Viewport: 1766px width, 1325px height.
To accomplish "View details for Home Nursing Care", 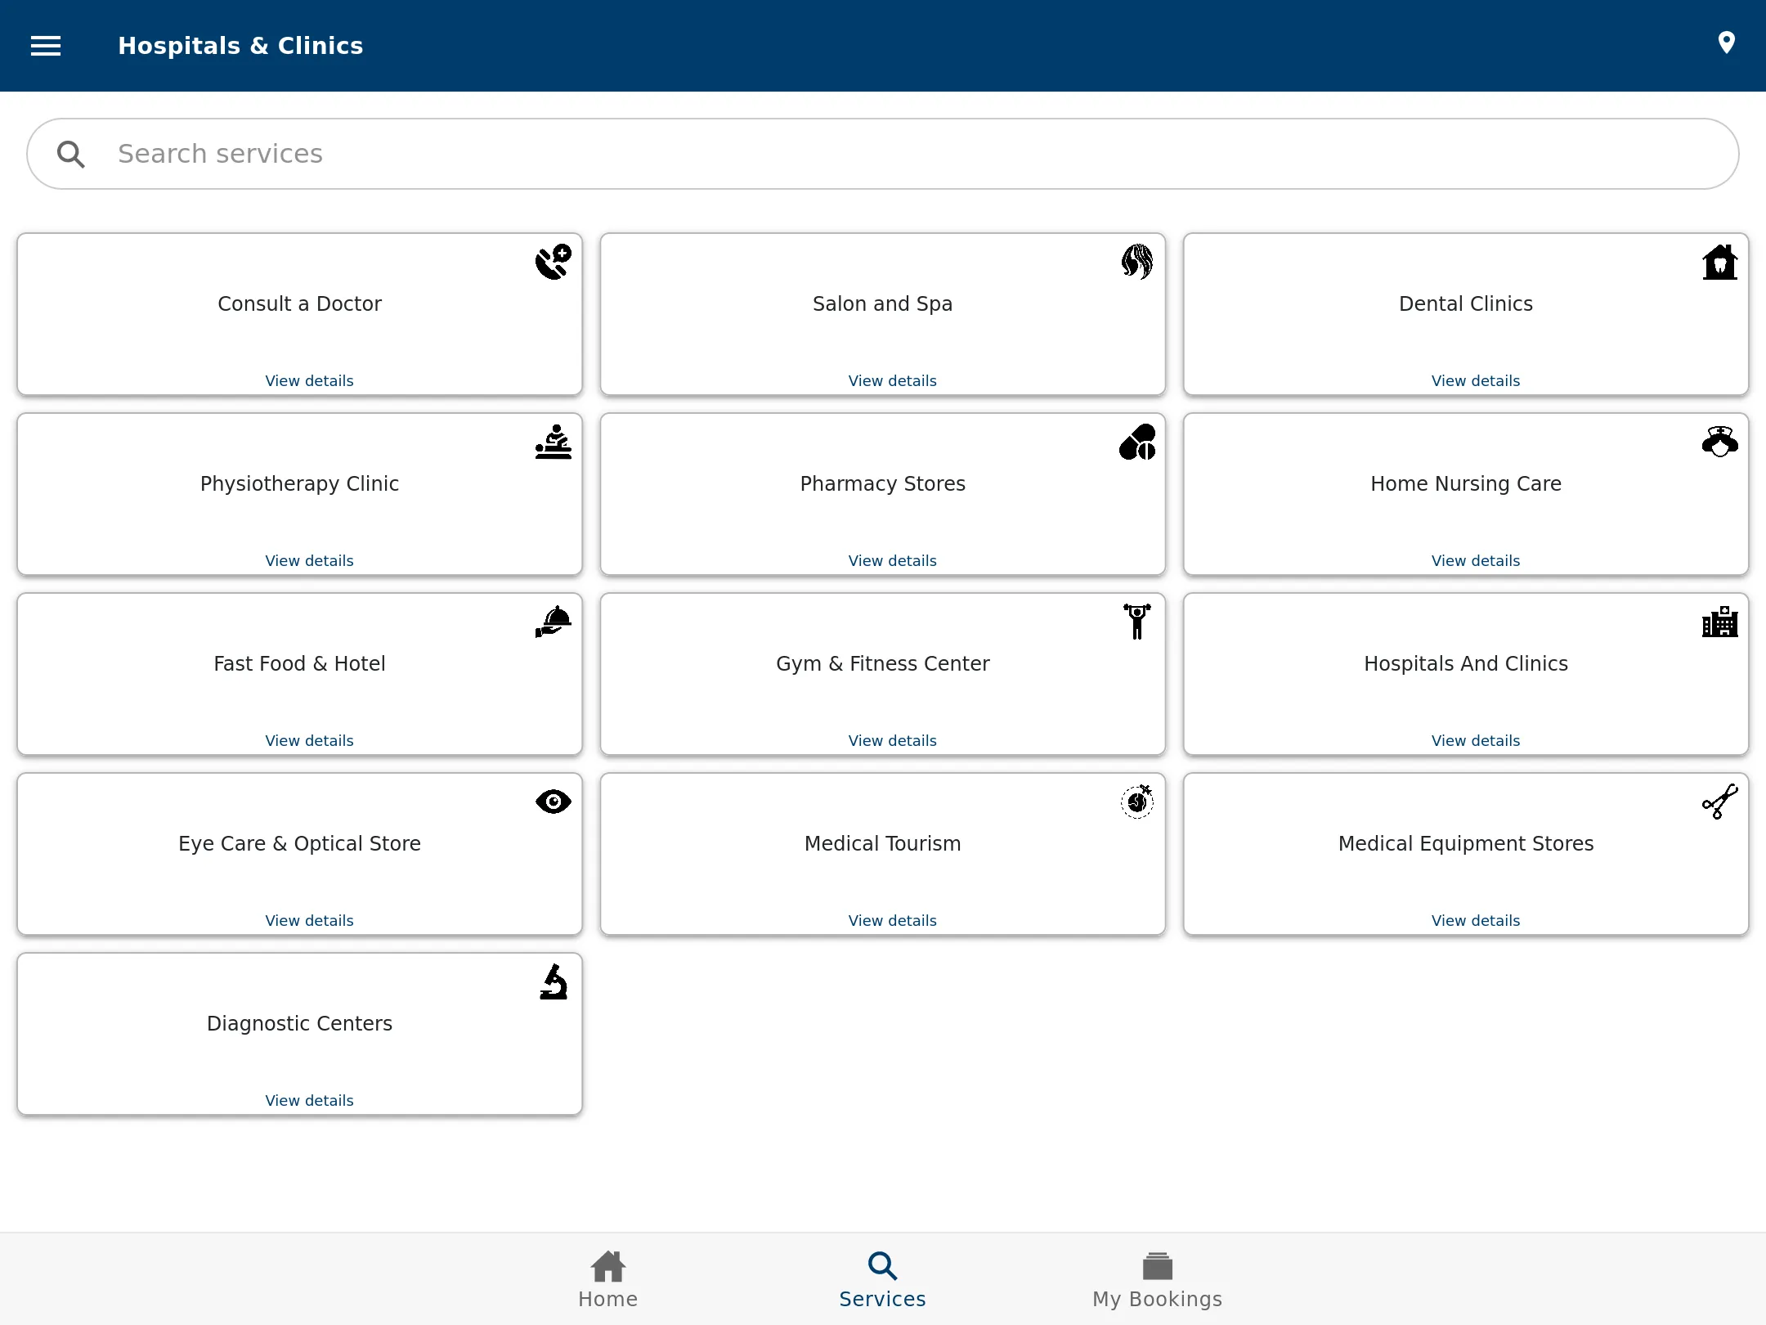I will (1475, 561).
